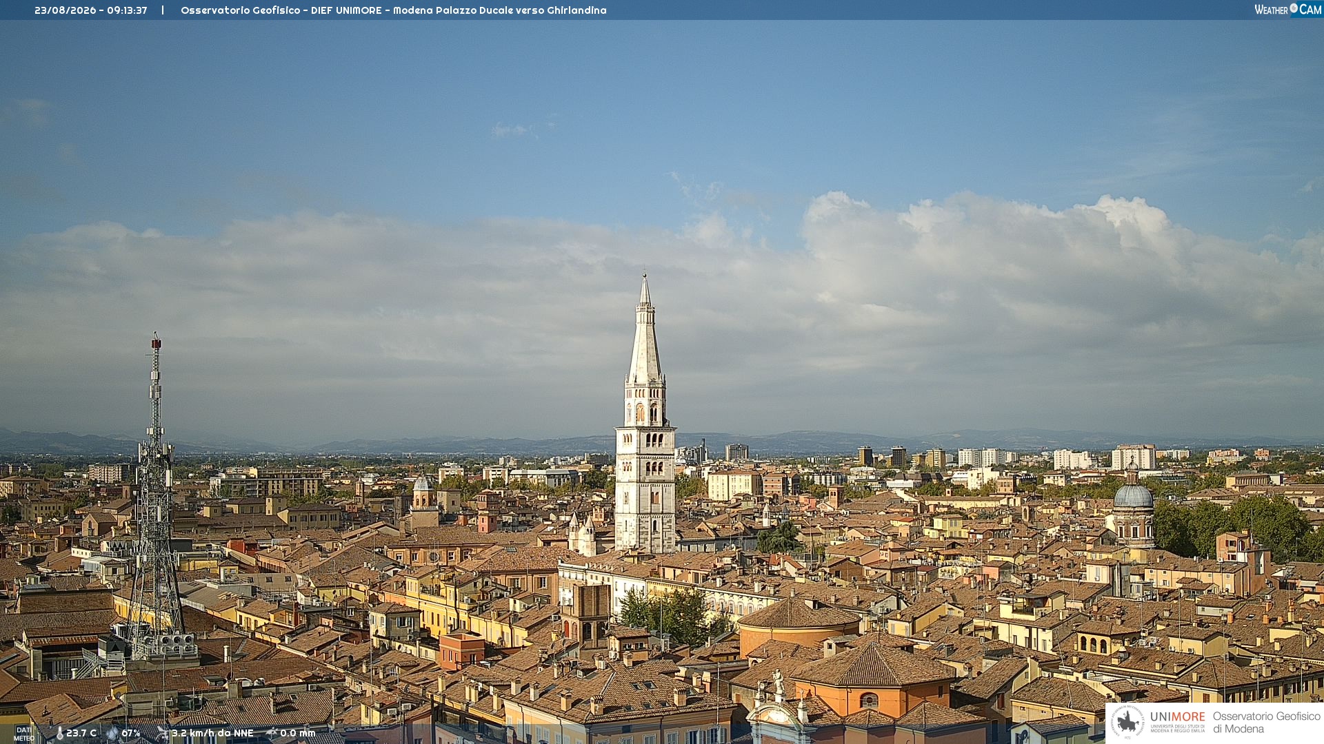Click the 23/08/2026 - 09:13:37 timestamp

click(91, 10)
